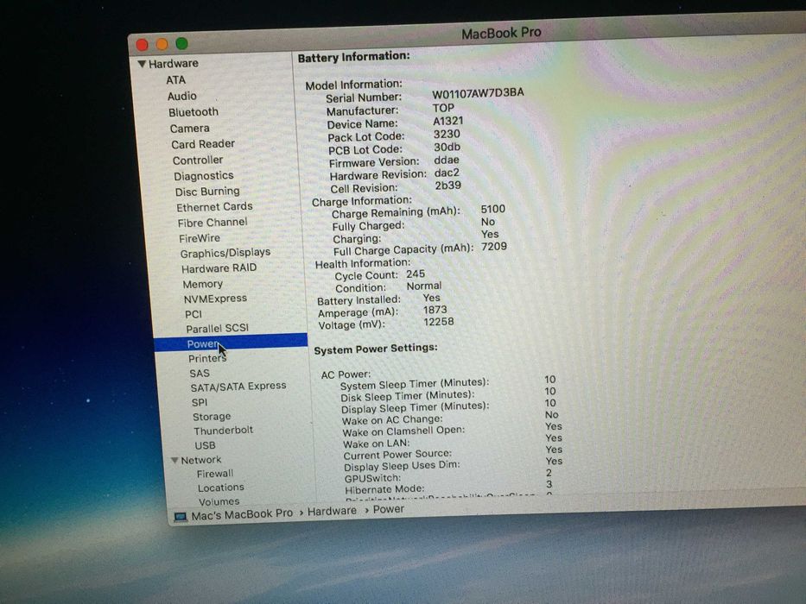806x604 pixels.
Task: Click the computer icon in path bar
Action: [x=181, y=517]
